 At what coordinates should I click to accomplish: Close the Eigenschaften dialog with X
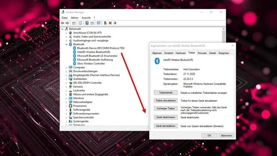point(233,46)
